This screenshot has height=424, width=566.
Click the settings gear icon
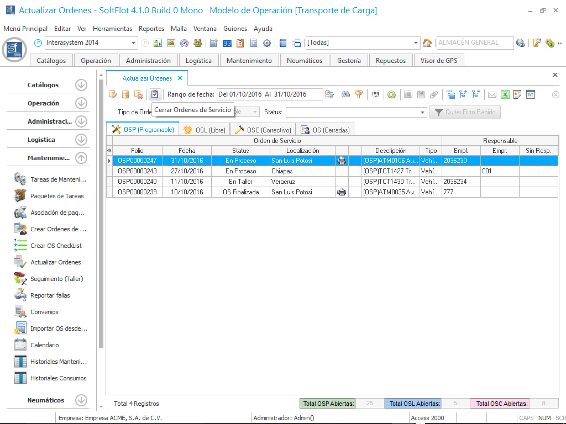point(267,43)
